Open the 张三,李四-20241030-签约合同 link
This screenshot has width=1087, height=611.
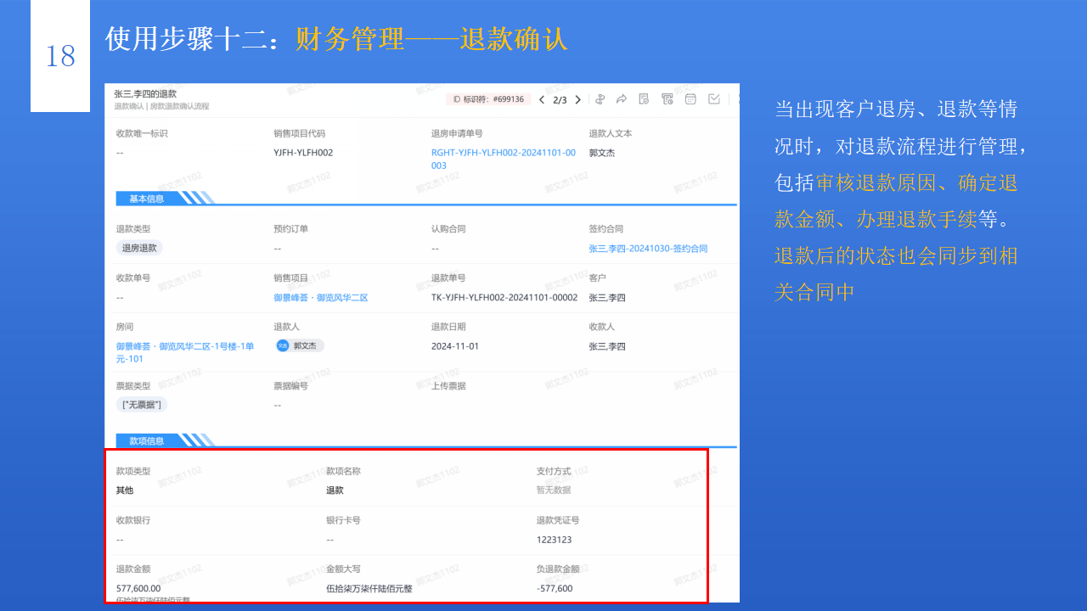pos(649,248)
